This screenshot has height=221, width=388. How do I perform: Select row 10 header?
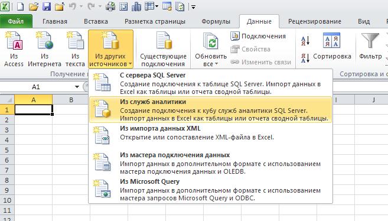pyautogui.click(x=7, y=200)
